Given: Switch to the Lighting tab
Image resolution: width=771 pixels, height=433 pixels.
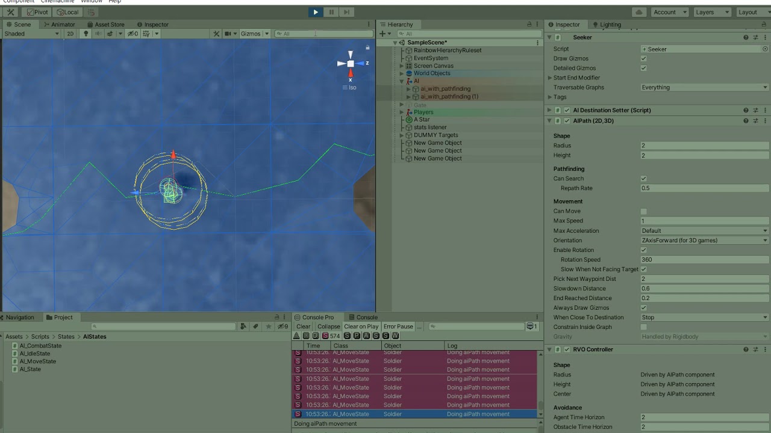Looking at the screenshot, I should coord(606,25).
